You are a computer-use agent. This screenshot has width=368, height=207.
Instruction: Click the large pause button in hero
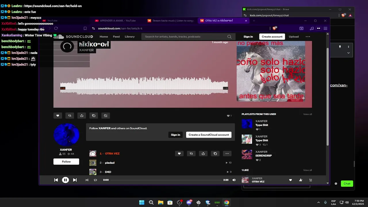[67, 46]
